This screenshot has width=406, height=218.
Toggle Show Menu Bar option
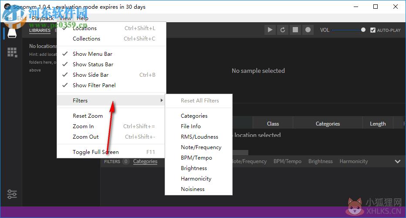point(112,54)
